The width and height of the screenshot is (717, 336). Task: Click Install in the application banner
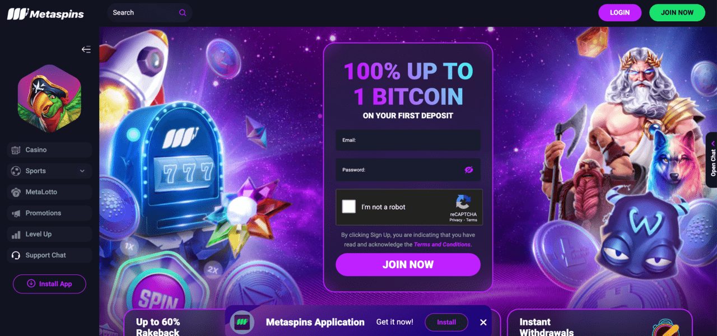[x=446, y=322]
